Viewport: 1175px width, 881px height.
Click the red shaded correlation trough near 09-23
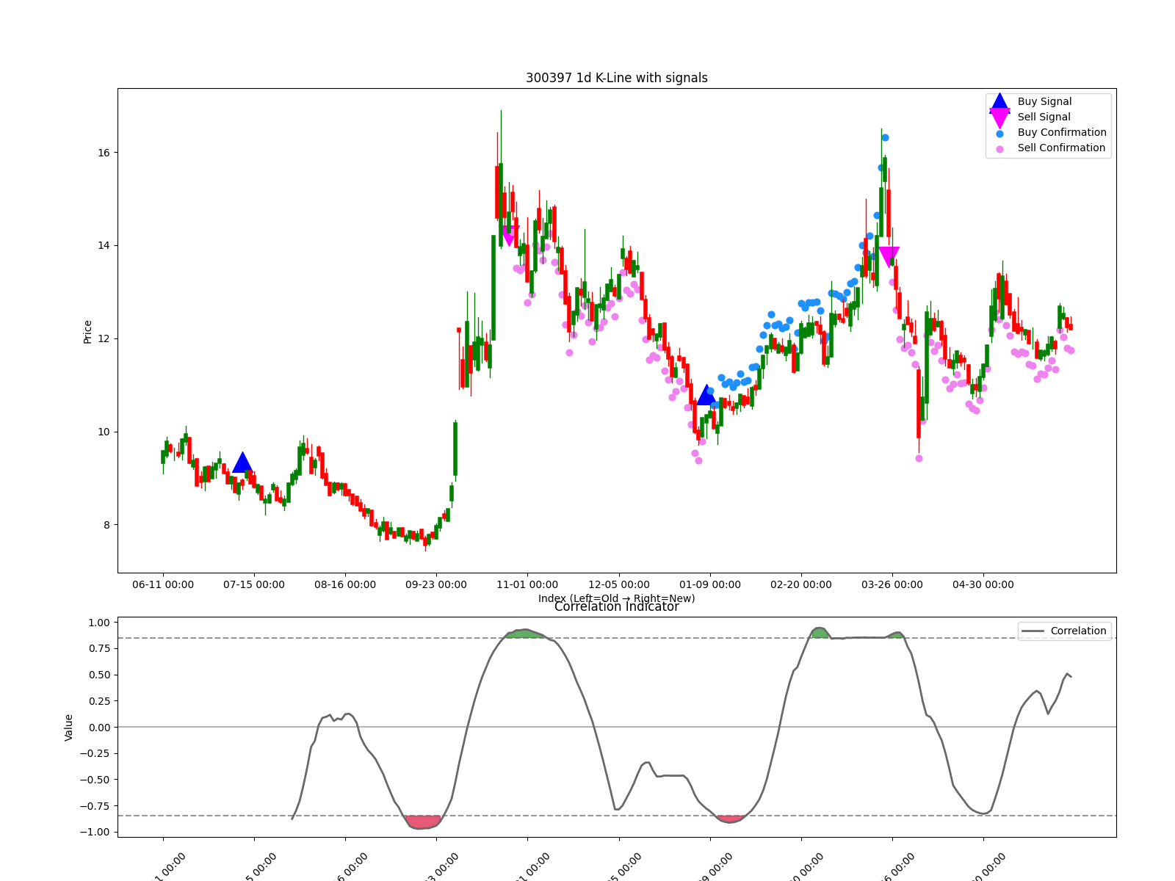coord(423,822)
